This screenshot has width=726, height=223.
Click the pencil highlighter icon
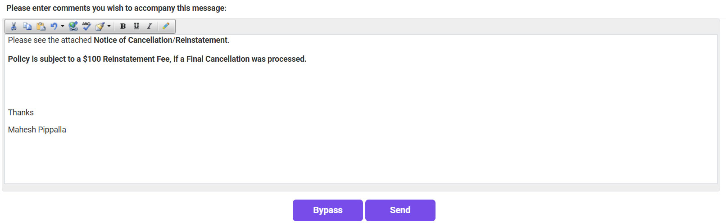pyautogui.click(x=166, y=26)
